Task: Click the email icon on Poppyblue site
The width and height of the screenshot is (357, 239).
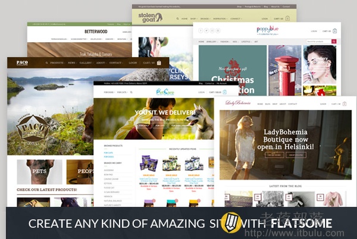Action: (212, 30)
